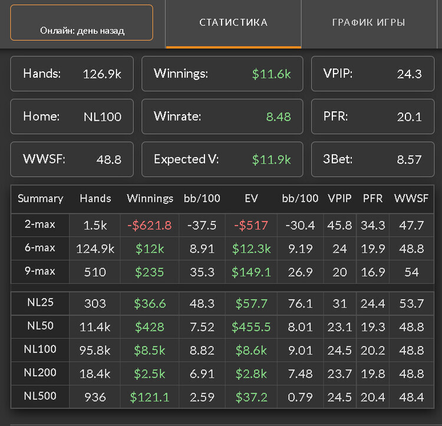Click the EV column header
Screen dimensions: 442x426
point(250,199)
